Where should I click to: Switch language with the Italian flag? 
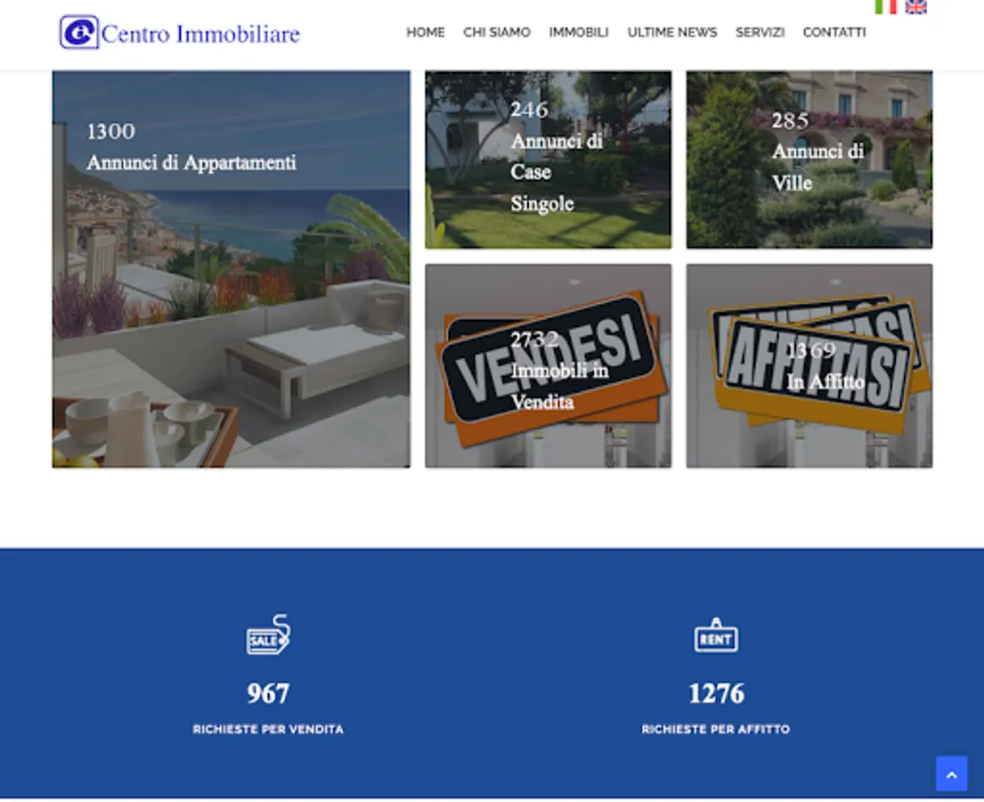(885, 6)
